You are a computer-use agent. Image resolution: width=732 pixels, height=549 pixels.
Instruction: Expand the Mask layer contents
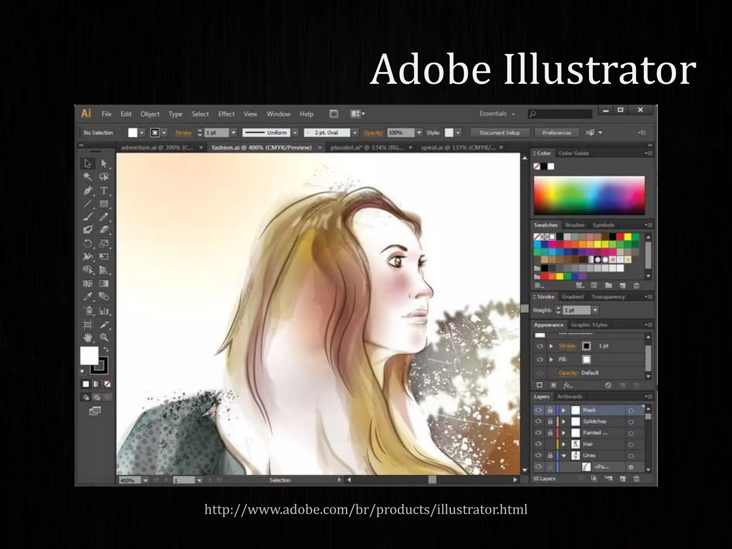pos(564,410)
